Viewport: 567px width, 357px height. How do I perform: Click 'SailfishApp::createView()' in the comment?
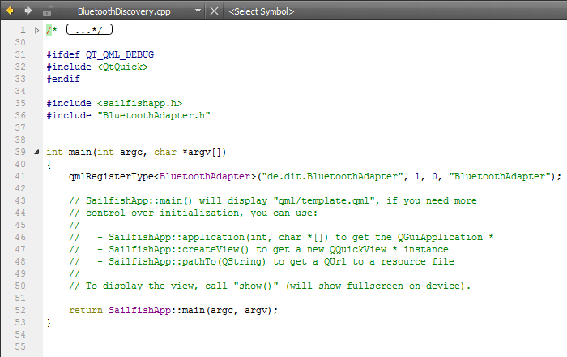179,249
